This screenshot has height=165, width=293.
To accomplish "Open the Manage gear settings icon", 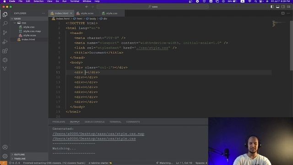I will pos(5,156).
